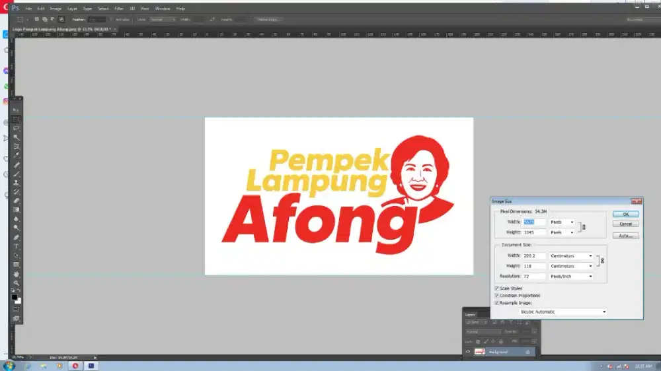Select the Eraser tool
The image size is (661, 371).
16,201
